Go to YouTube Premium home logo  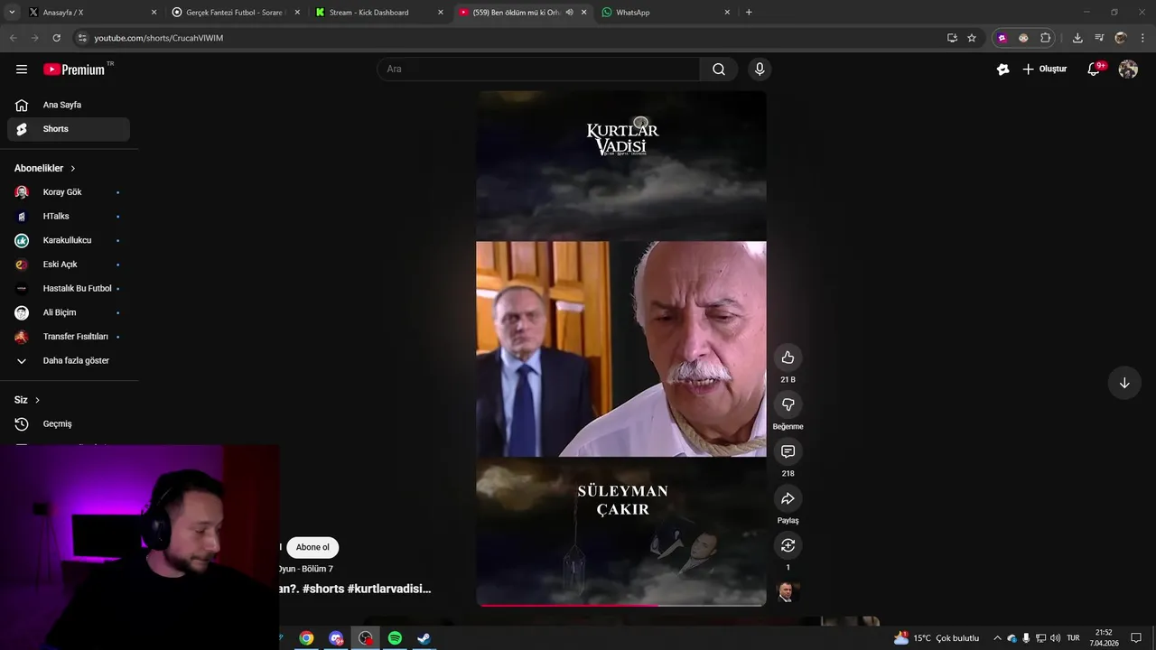point(75,69)
